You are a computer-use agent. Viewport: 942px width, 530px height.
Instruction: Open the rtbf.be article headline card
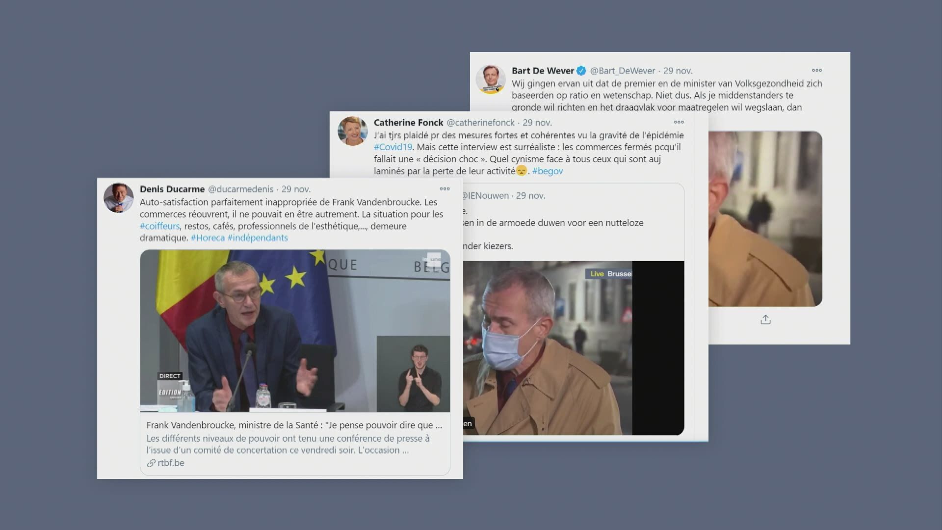click(295, 444)
